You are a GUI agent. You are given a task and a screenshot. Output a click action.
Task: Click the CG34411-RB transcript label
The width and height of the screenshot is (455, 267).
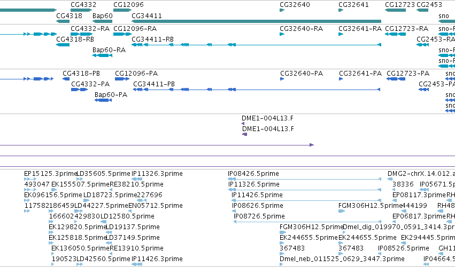pyautogui.click(x=152, y=39)
